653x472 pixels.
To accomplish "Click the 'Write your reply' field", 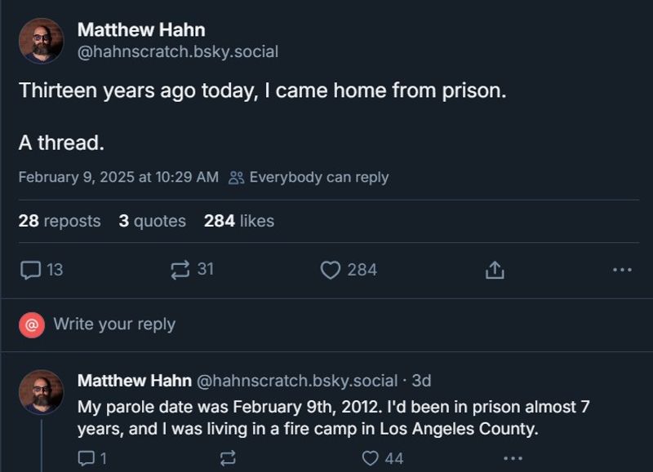I will (x=114, y=324).
